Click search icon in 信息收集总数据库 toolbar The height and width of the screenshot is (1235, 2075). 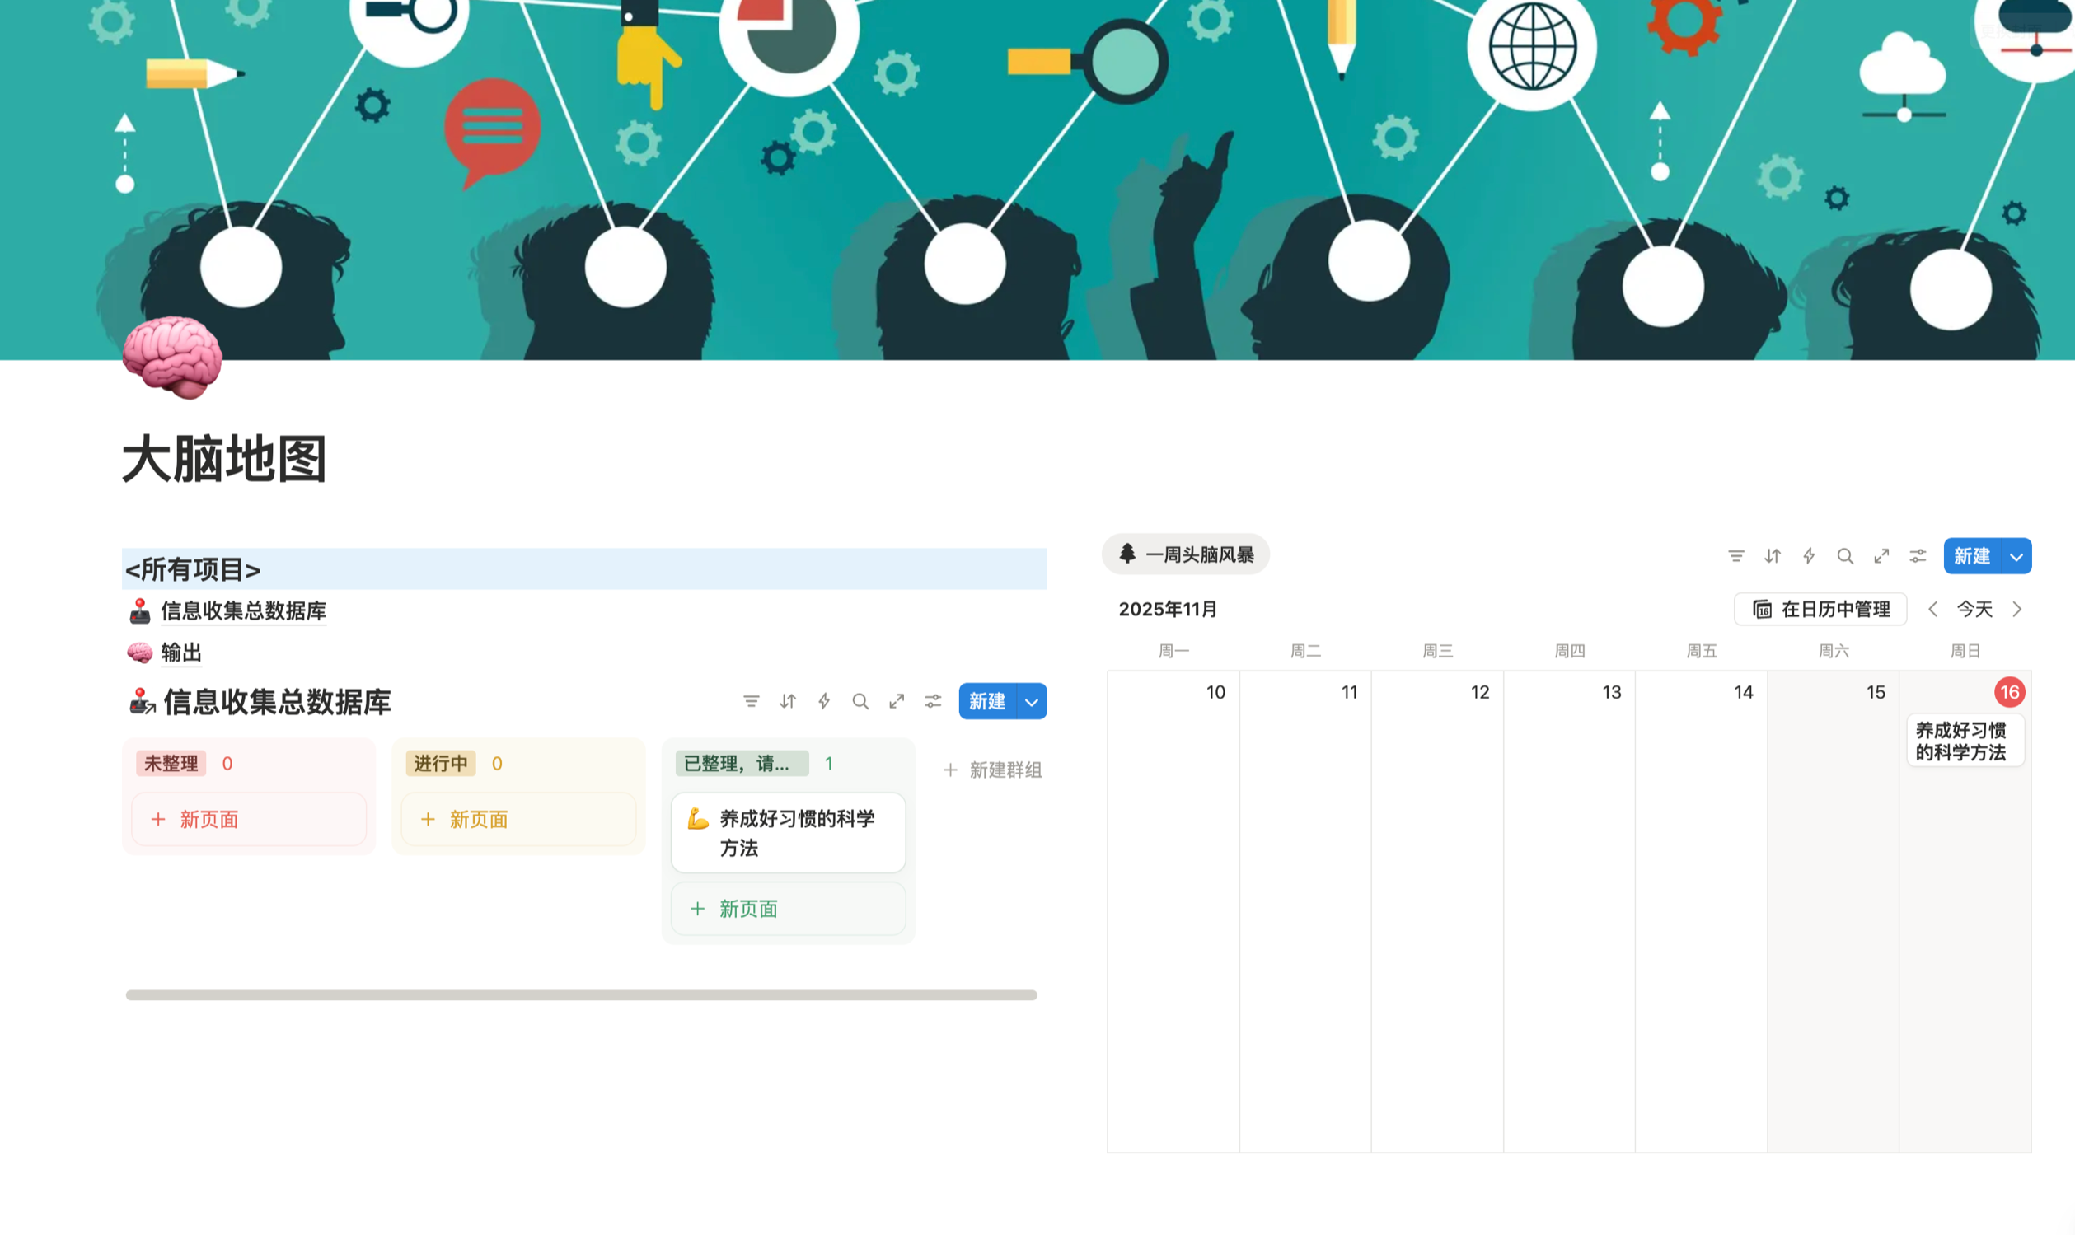pos(860,702)
